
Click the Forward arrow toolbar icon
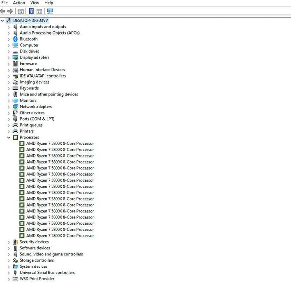point(10,11)
